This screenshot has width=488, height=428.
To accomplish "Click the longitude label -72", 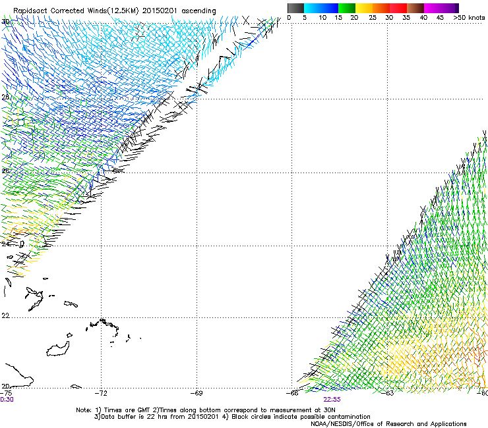I will point(101,393).
